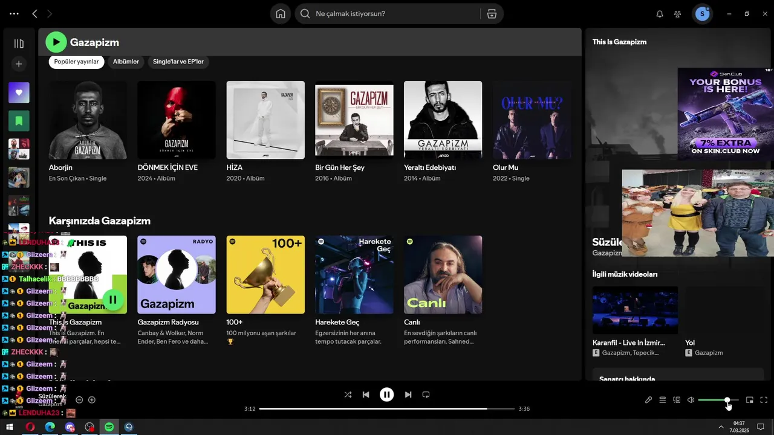Click 'Karşınızda Gazapizm' section heading
This screenshot has width=774, height=435.
100,221
